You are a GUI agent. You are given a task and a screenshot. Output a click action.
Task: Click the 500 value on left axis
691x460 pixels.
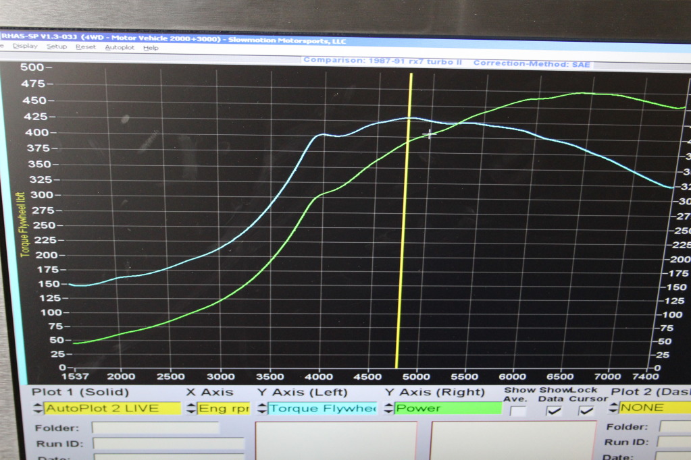click(x=32, y=67)
